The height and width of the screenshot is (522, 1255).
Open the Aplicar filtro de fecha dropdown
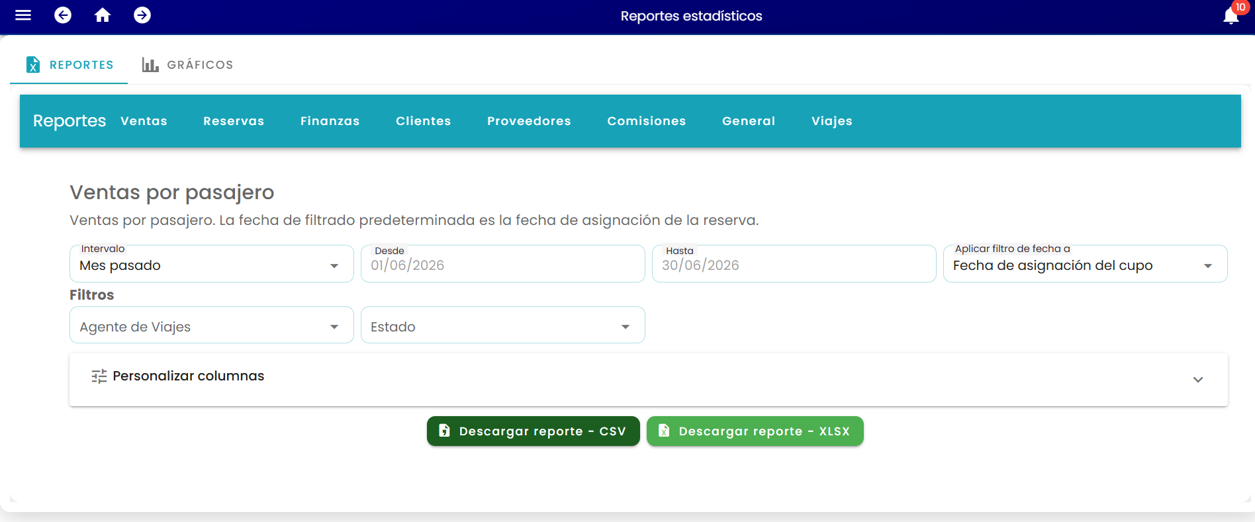point(1086,264)
